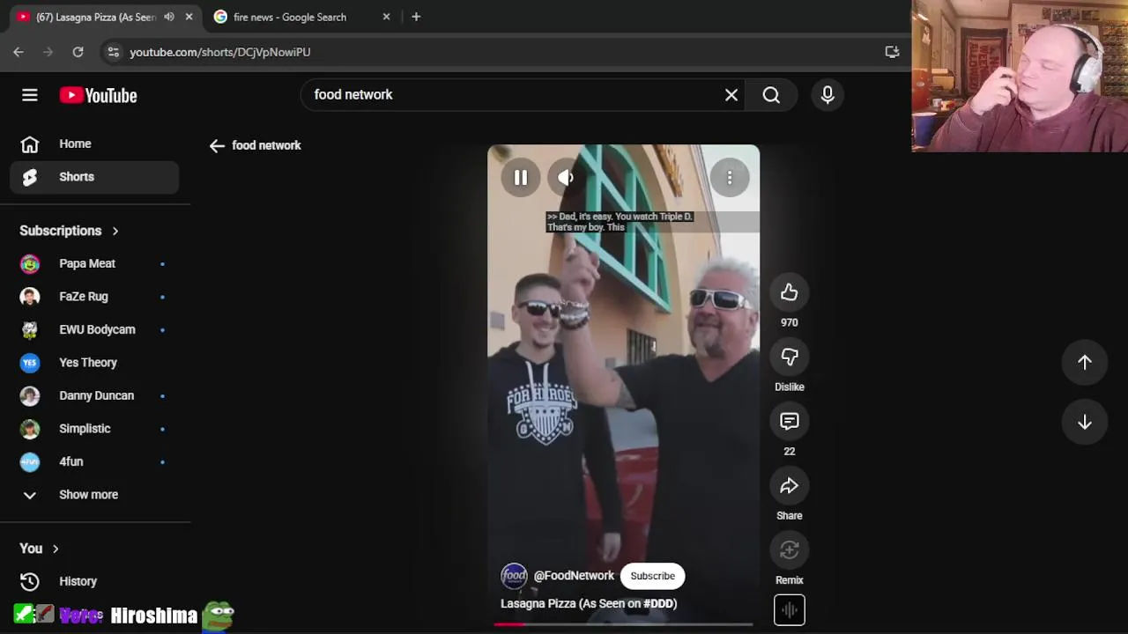
Task: Mute the tab via its audio speaker icon
Action: coord(169,17)
